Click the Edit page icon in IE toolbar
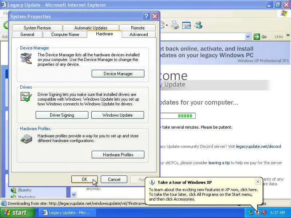This screenshot has height=218, width=291. [187, 25]
